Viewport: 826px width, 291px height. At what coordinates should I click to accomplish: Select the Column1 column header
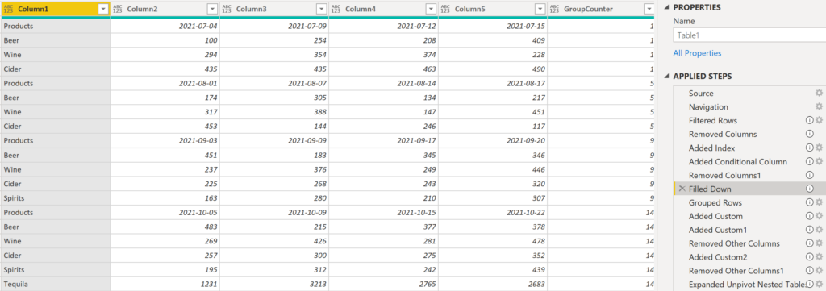pyautogui.click(x=56, y=9)
